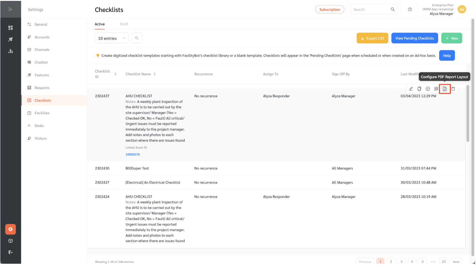Sign out using the logout icon at bottom

pyautogui.click(x=11, y=252)
